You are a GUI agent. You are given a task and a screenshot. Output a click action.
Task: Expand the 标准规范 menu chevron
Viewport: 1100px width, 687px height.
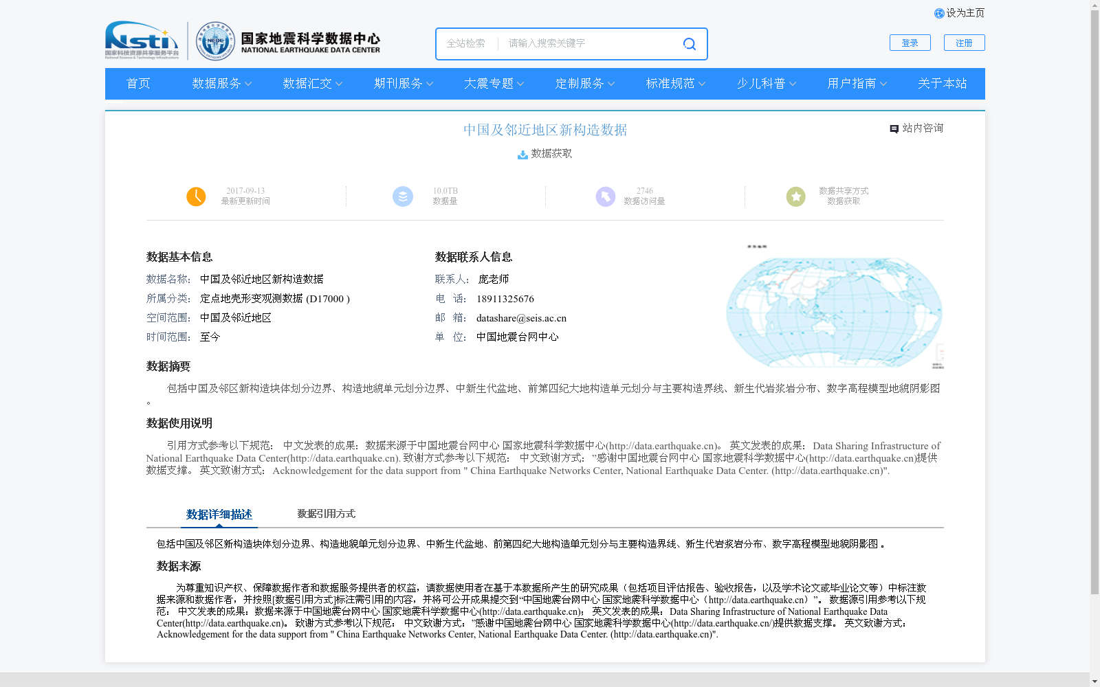(x=702, y=84)
